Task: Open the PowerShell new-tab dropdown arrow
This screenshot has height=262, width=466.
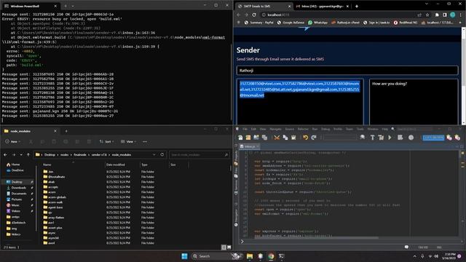Action: pos(73,6)
